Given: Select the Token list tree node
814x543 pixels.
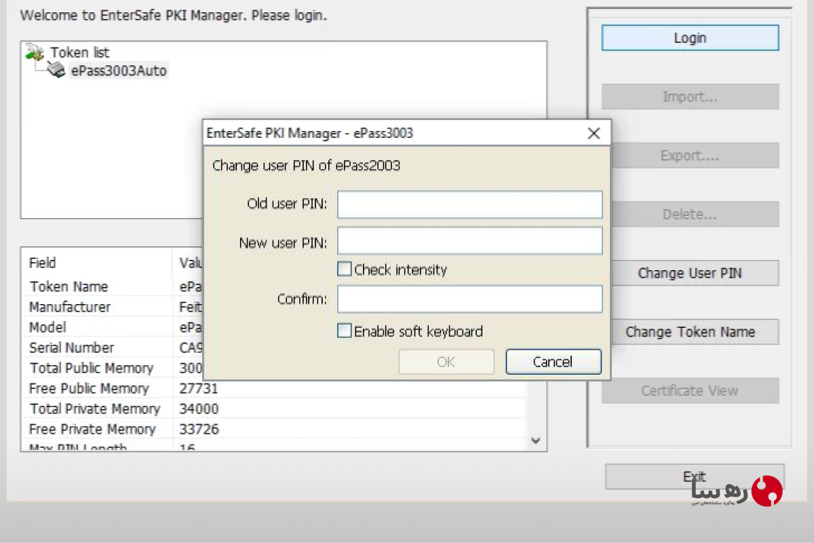Looking at the screenshot, I should [79, 52].
